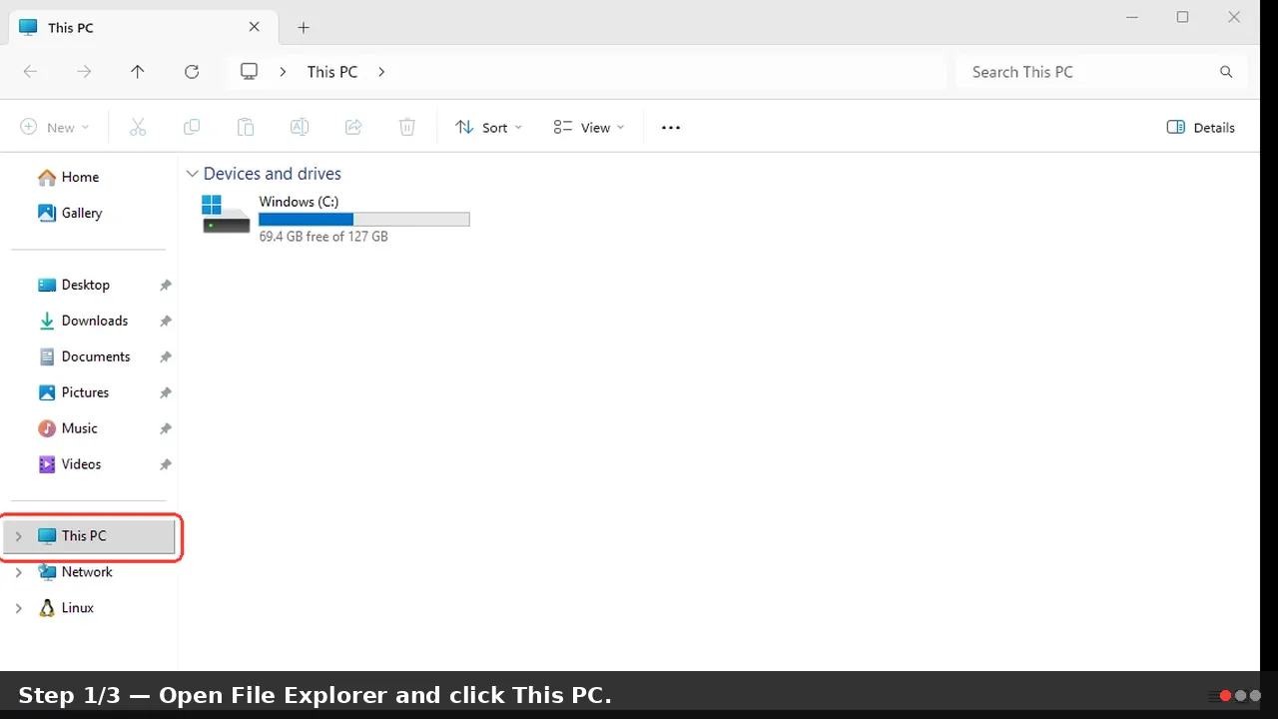The image size is (1278, 719).
Task: Click the monitor icon in address bar
Action: [250, 72]
